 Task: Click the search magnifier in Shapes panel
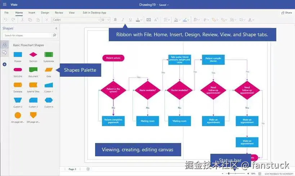[54, 35]
